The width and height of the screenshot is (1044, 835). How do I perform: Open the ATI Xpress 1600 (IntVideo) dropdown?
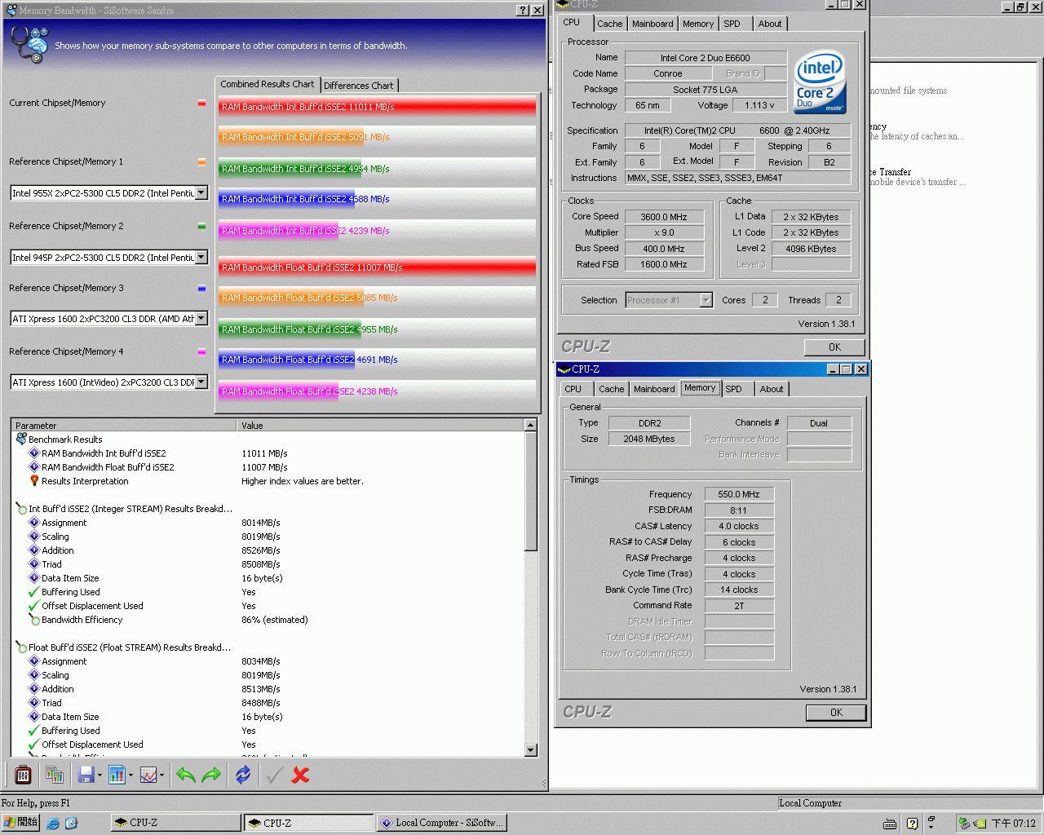coord(201,382)
